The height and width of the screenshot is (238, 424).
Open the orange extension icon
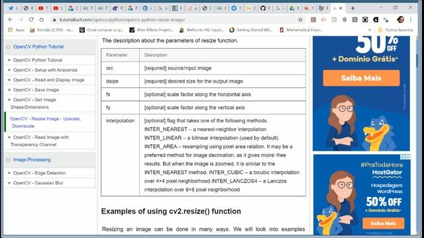323,20
